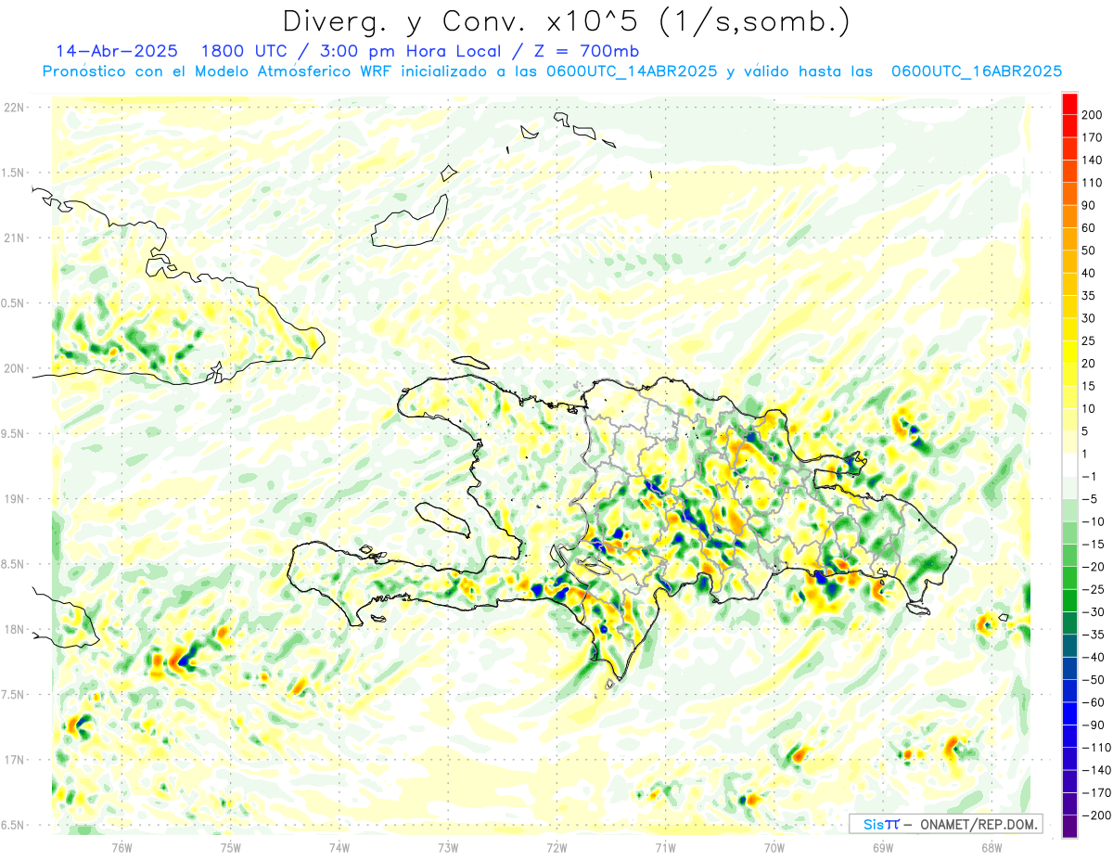Click the latitude label "19N"
Screen dimensions: 1113x860
pos(15,499)
